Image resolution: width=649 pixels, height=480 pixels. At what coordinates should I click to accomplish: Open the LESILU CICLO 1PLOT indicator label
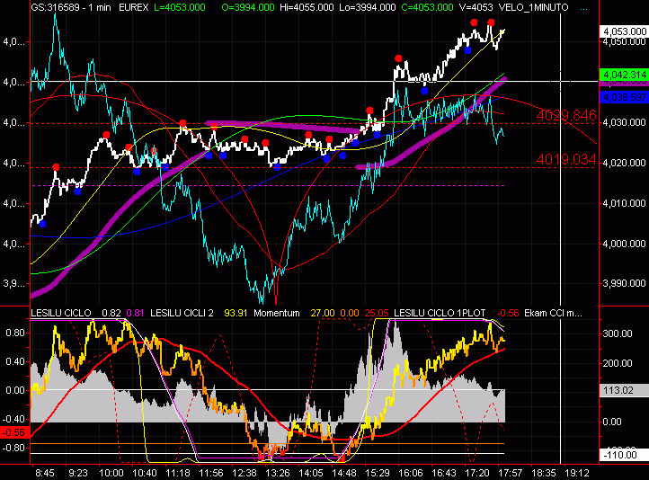440,313
